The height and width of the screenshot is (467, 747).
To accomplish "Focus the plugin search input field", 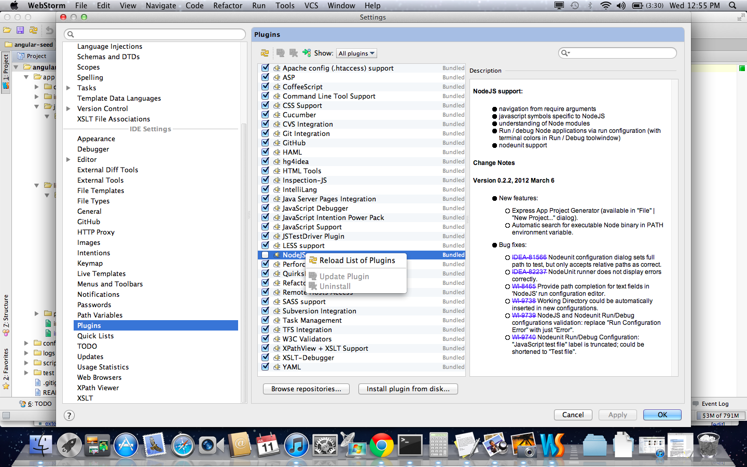I will (x=617, y=53).
